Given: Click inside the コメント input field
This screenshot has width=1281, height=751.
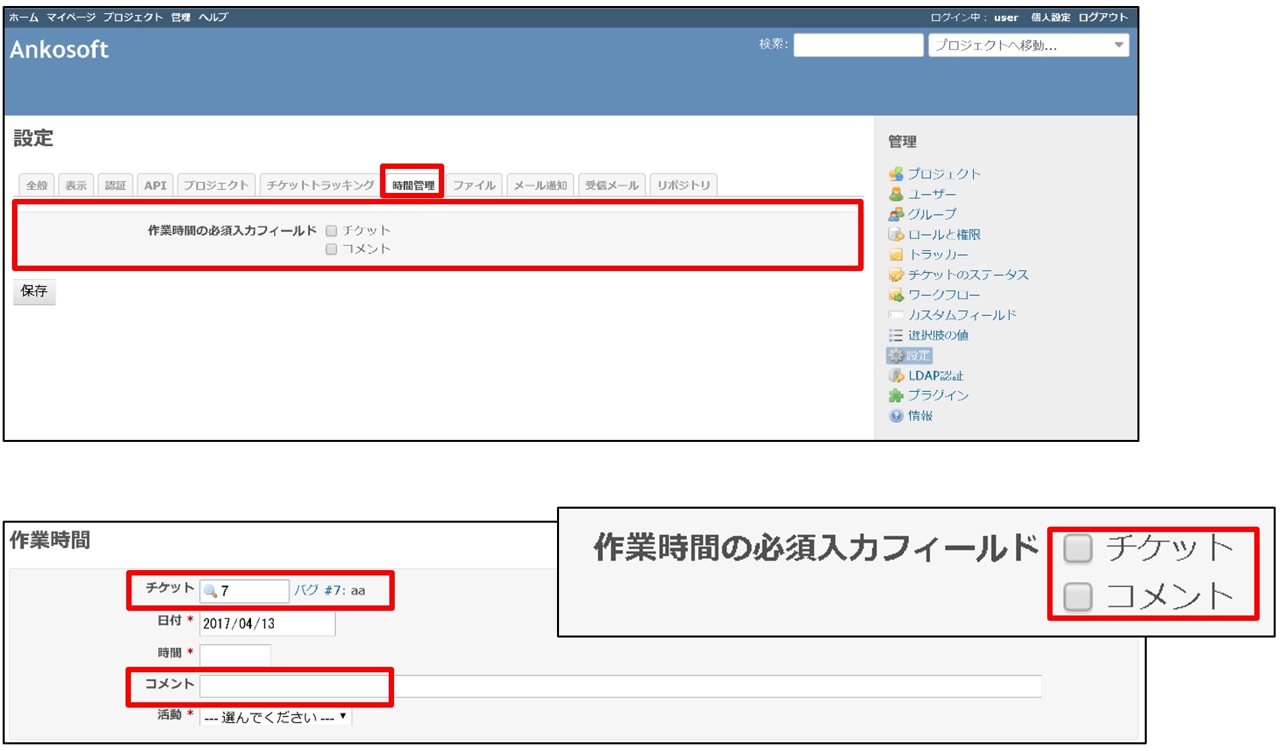Looking at the screenshot, I should (x=294, y=686).
